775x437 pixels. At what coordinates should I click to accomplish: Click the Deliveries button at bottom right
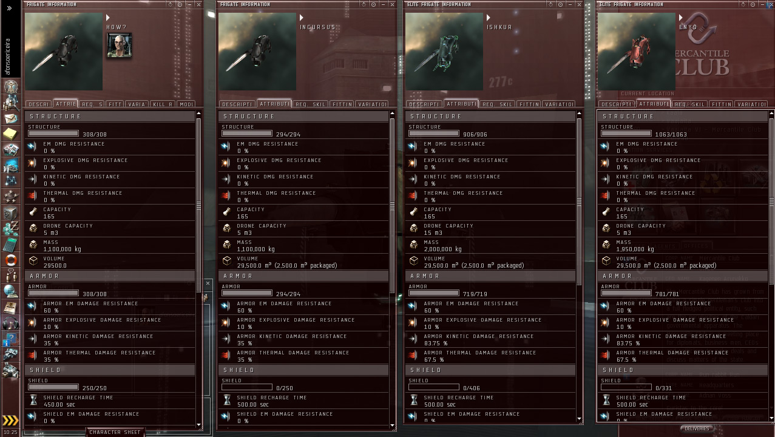coord(696,429)
